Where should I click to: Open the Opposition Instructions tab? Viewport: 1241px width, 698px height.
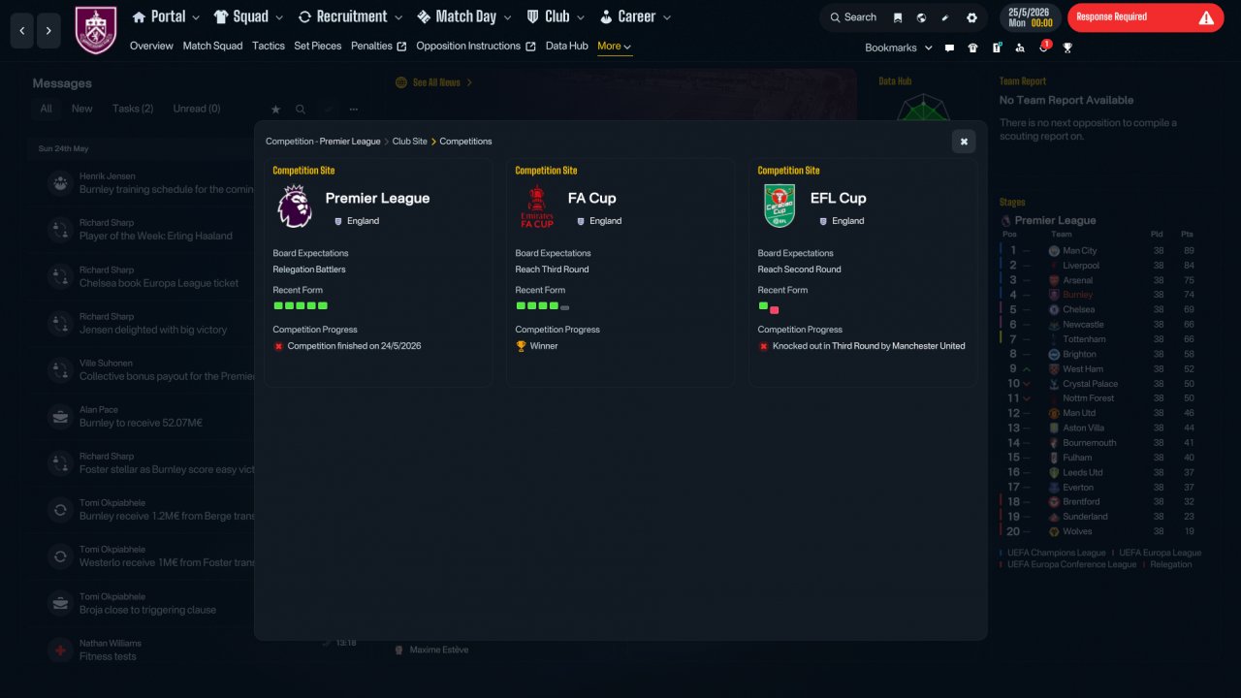point(475,46)
